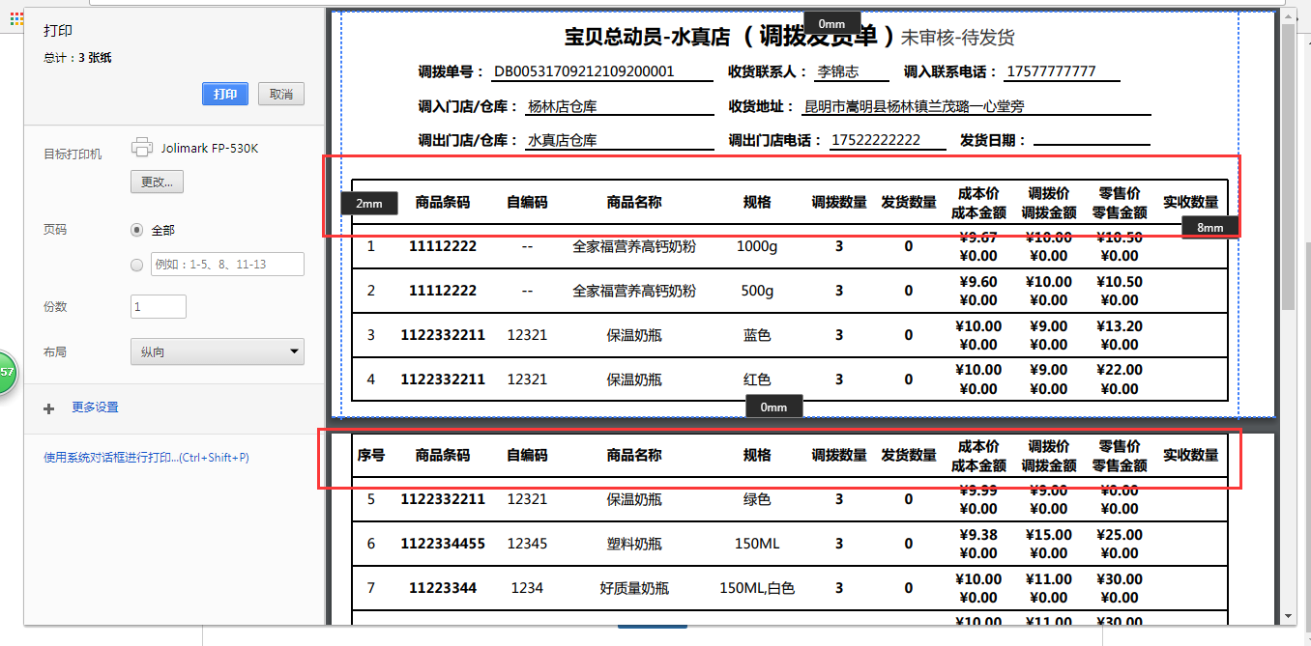The width and height of the screenshot is (1311, 646).
Task: Click the preview scrollbar up arrow
Action: coord(1288,15)
